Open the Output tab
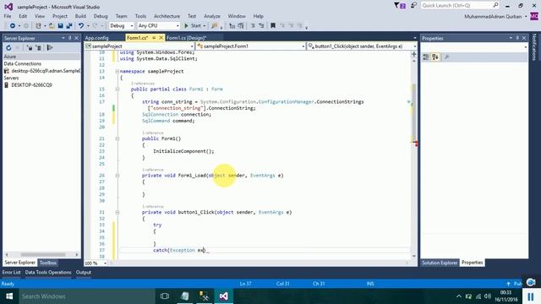This screenshot has height=304, width=541. click(x=84, y=272)
